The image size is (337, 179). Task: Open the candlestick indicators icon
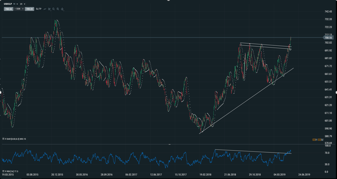click(49, 9)
